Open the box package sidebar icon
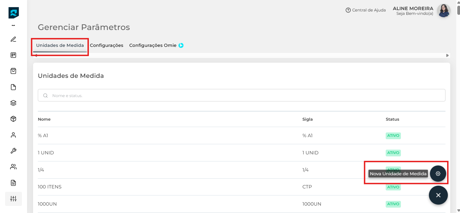 click(x=13, y=119)
